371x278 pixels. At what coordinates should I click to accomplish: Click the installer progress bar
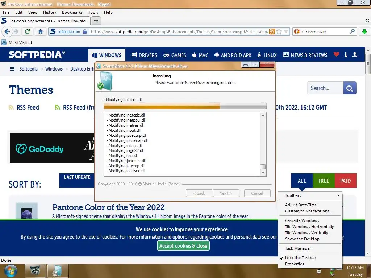[x=185, y=106]
